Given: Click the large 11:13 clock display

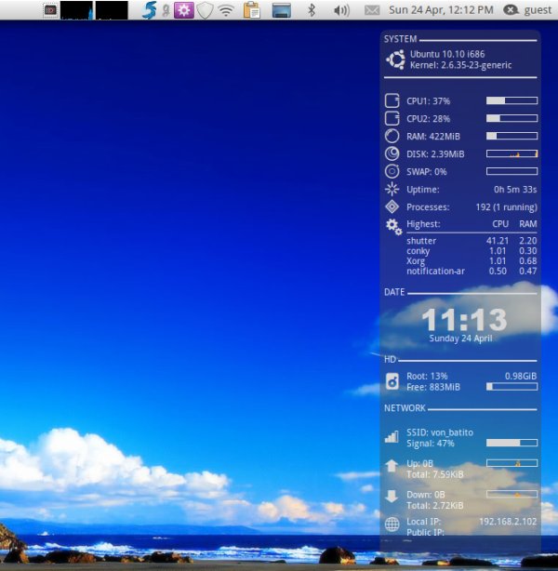Looking at the screenshot, I should 464,319.
